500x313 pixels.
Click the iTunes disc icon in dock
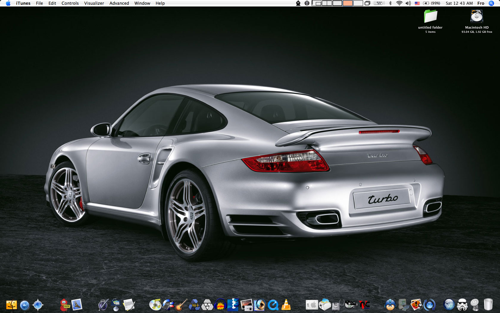coord(155,305)
